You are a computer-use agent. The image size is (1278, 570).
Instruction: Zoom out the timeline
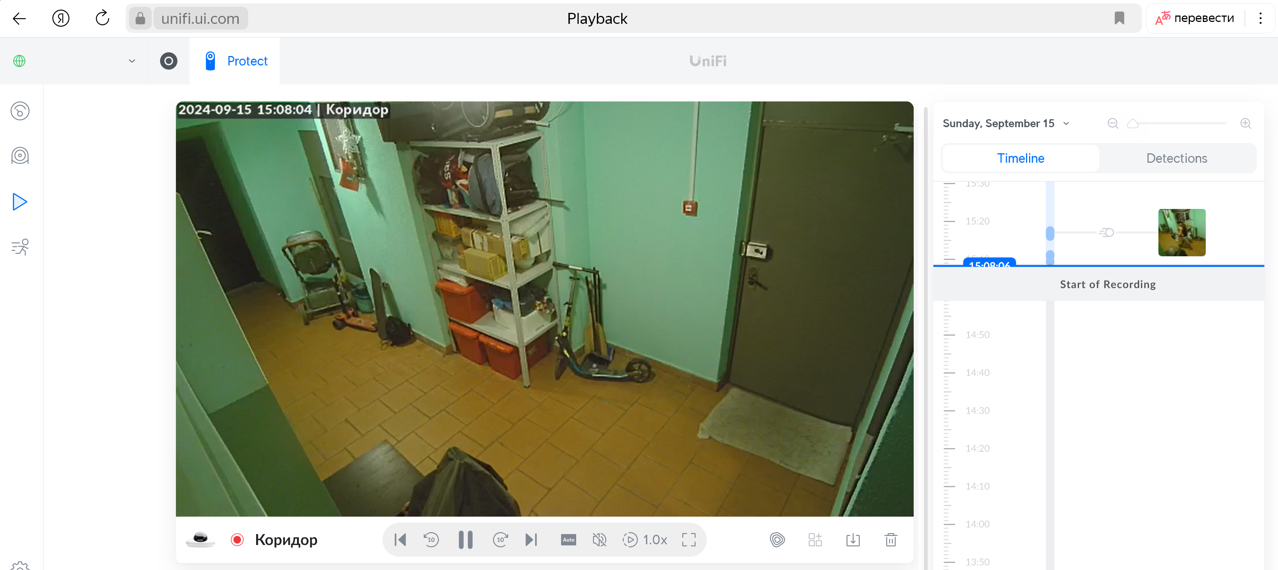click(x=1113, y=124)
